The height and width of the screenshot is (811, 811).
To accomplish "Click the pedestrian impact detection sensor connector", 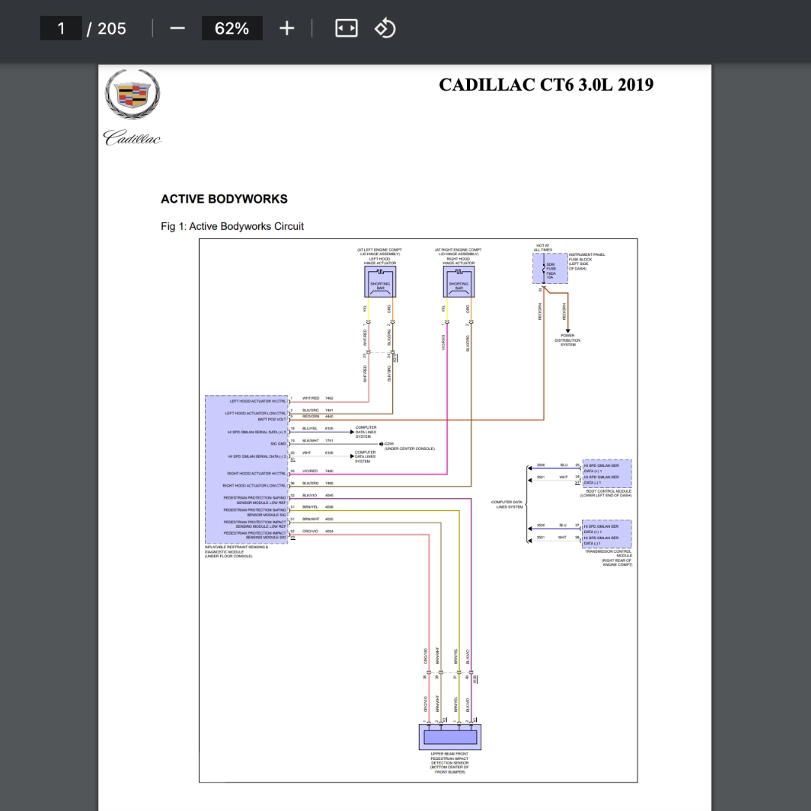I will 450,737.
